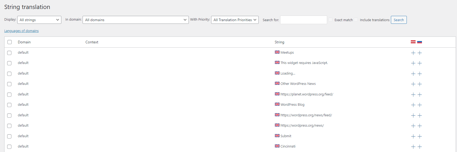Add Russian translation for the Meetups string

click(420, 53)
